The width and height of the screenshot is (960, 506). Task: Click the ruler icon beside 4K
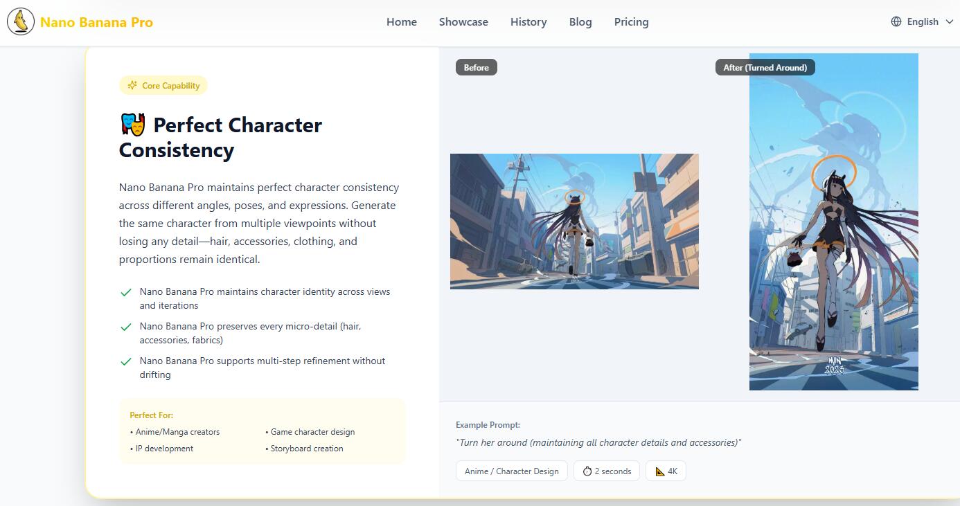pos(659,471)
